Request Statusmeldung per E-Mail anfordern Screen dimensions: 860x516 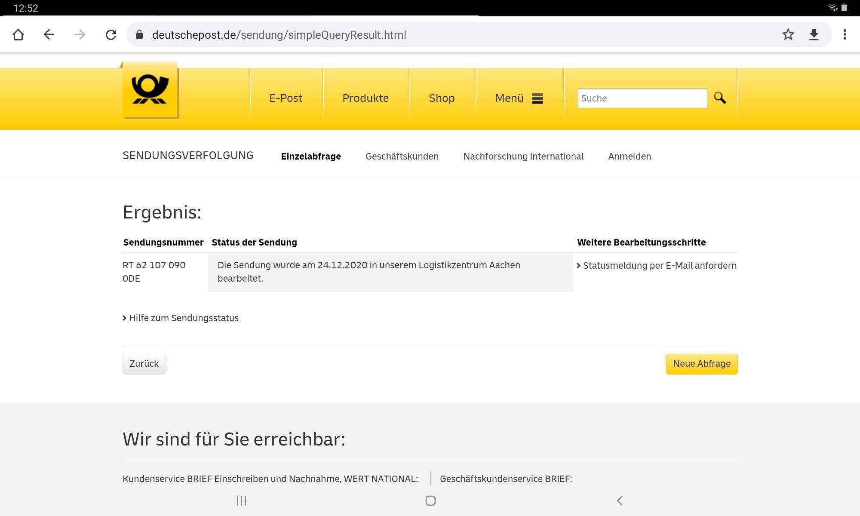(657, 266)
